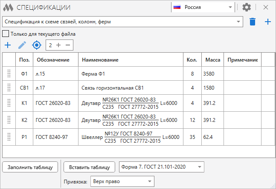This screenshot has height=189, width=276.
Task: Grab the drag handle of the Р1 row
Action: pyautogui.click(x=9, y=137)
